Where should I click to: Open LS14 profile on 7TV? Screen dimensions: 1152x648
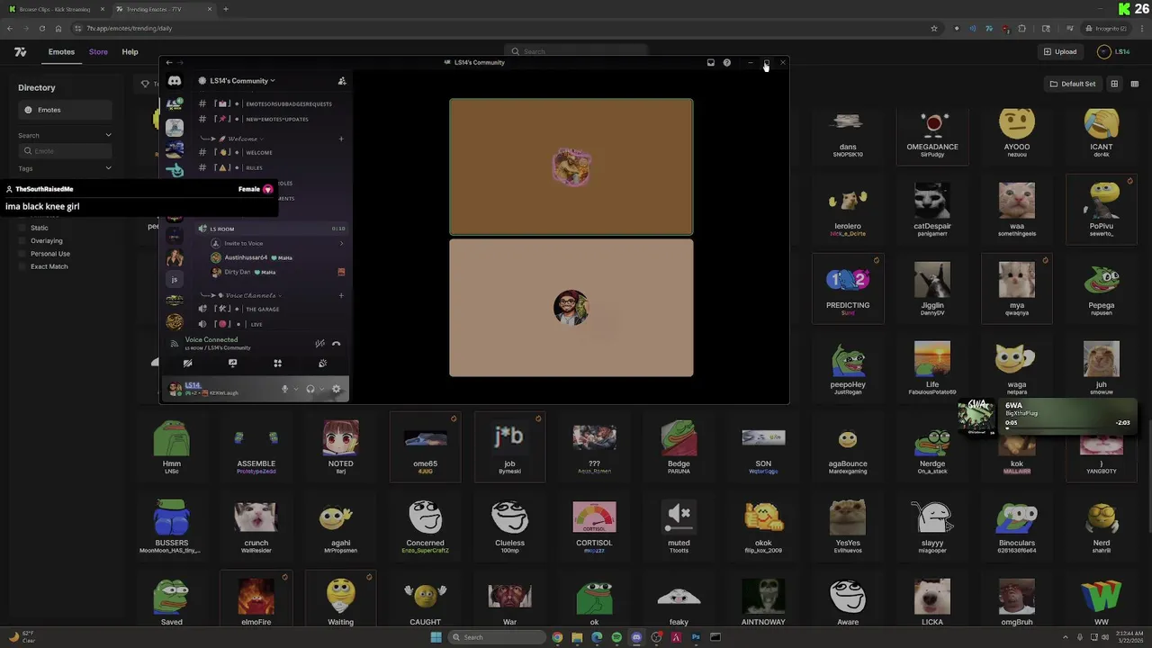(x=1113, y=52)
